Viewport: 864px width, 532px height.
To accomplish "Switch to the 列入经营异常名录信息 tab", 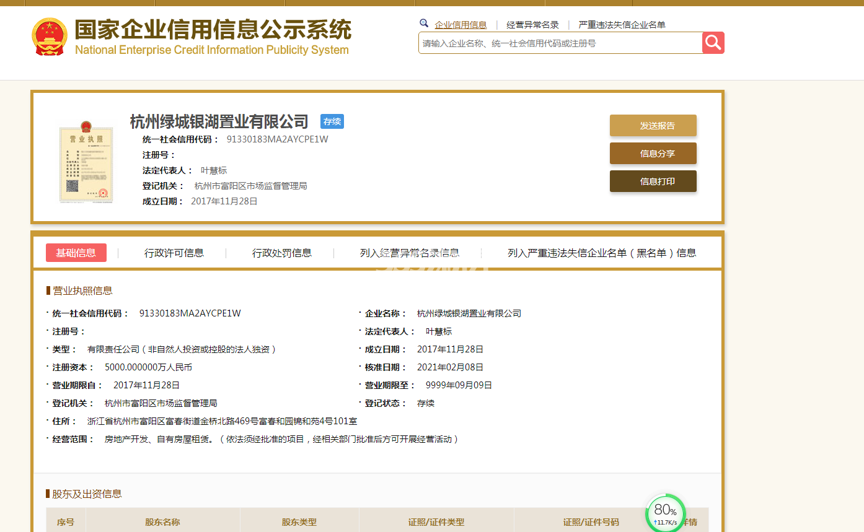I will point(410,253).
